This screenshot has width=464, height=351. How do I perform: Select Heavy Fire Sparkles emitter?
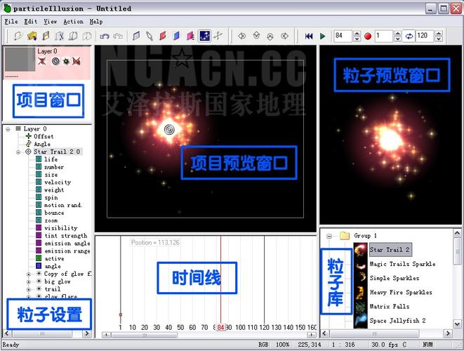click(x=401, y=293)
